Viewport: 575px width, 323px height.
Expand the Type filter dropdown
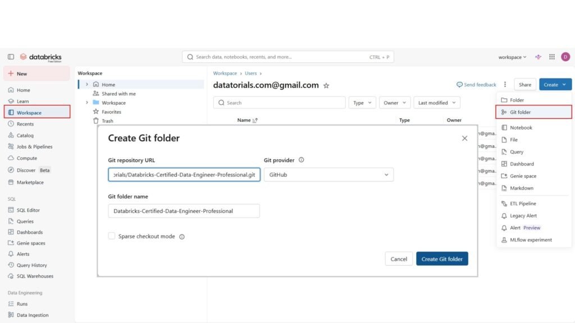362,103
